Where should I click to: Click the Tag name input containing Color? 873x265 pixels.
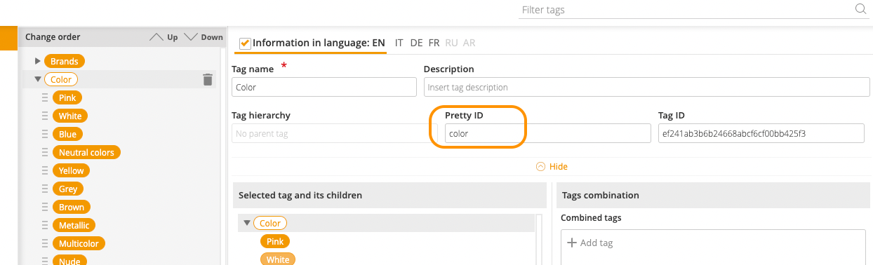pos(324,87)
